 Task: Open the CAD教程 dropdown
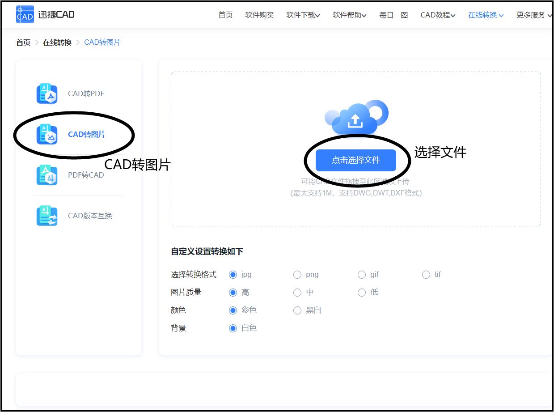point(437,15)
